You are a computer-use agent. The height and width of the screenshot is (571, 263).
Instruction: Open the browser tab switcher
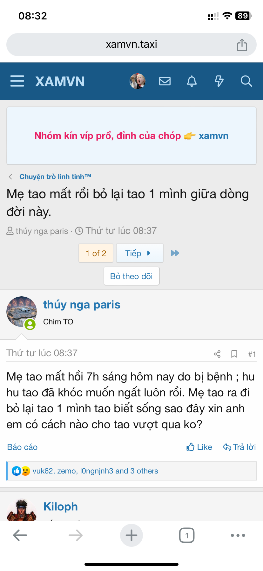coord(187,535)
